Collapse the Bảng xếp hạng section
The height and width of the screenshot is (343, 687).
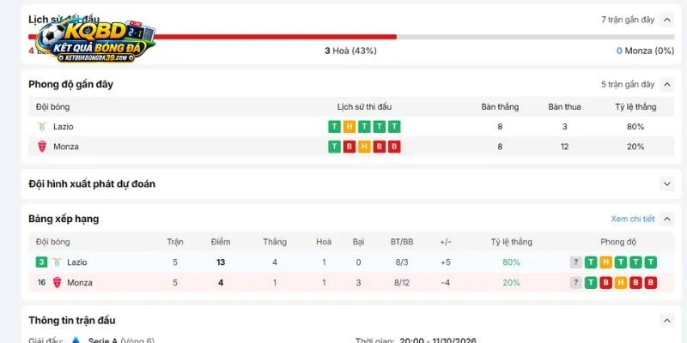667,219
